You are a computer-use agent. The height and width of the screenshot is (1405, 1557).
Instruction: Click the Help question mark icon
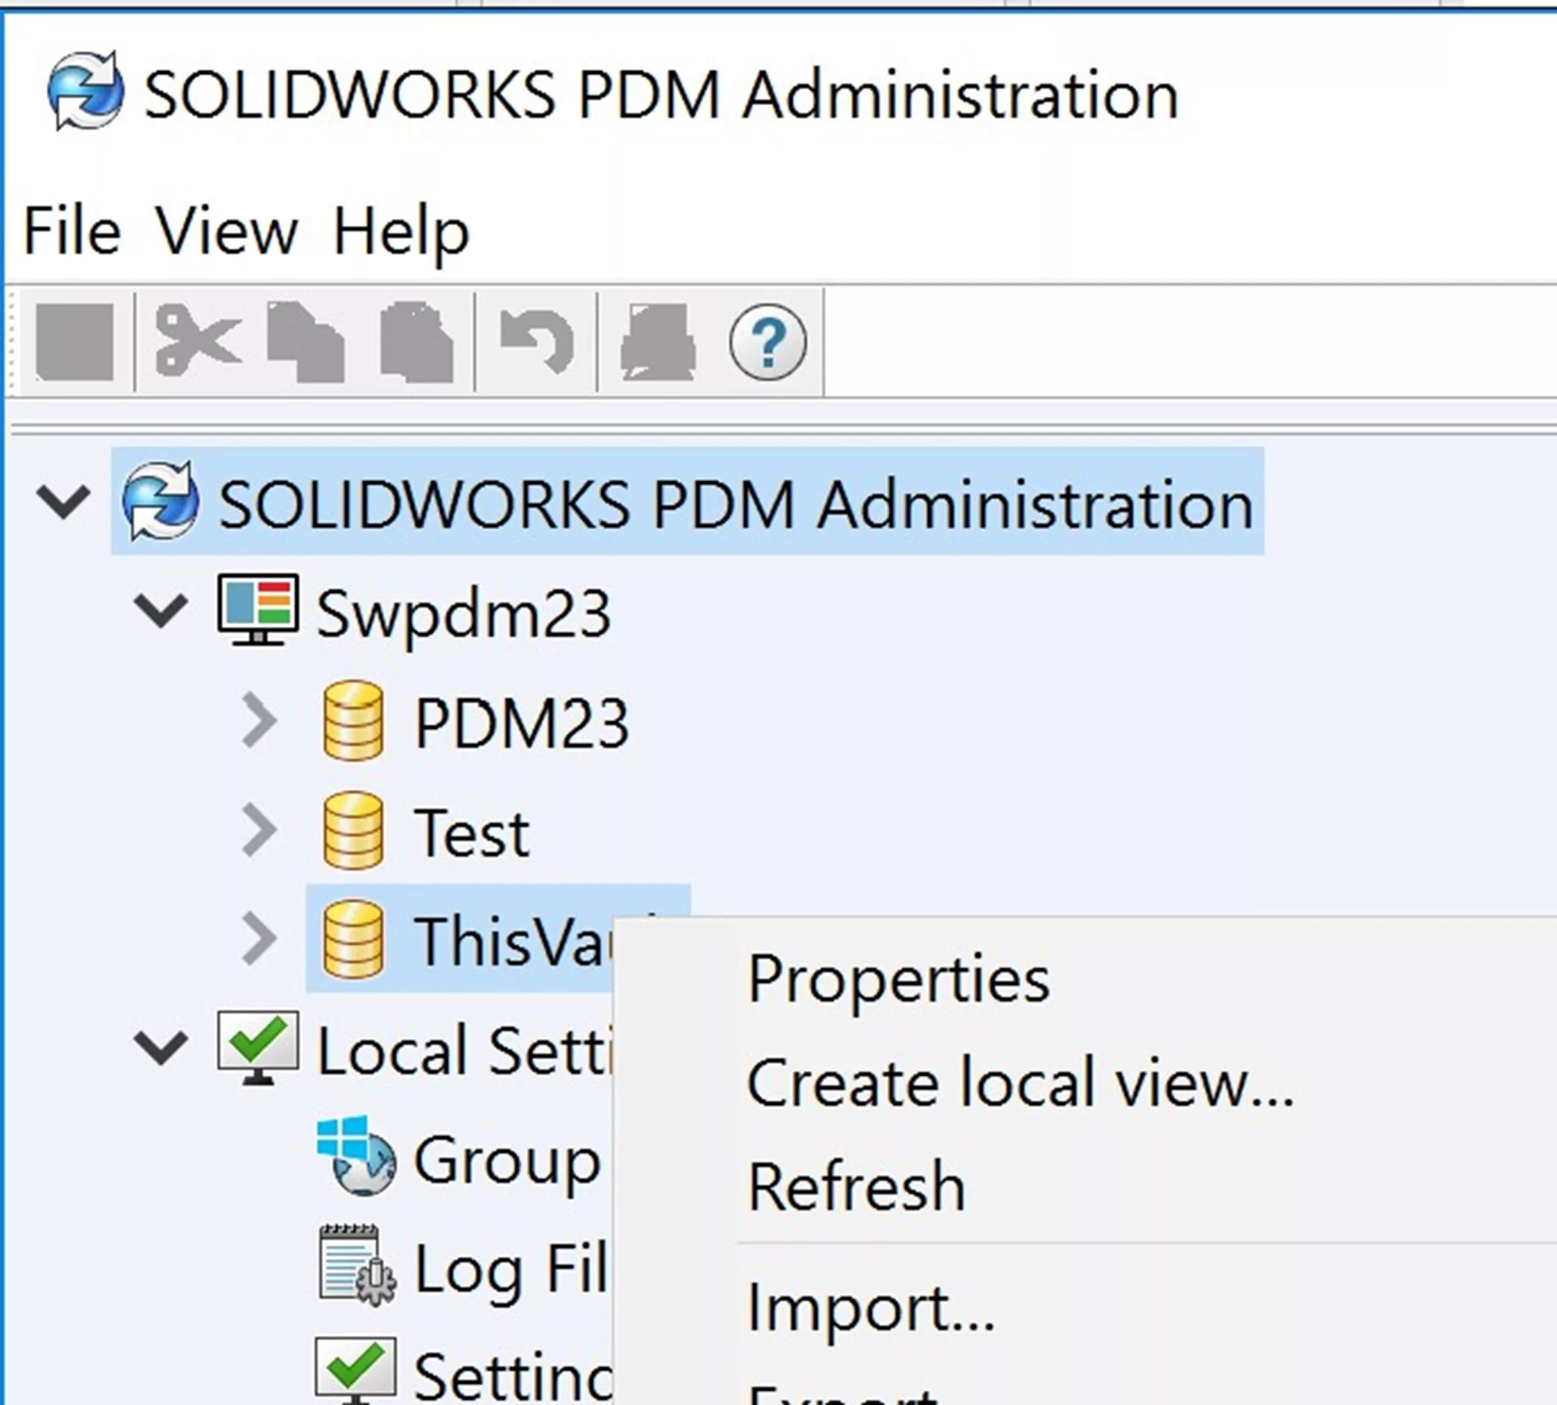768,341
